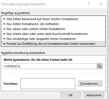
Task: Click the 'Werte formatieren, für die diese Formel' label
Action: 38,60
